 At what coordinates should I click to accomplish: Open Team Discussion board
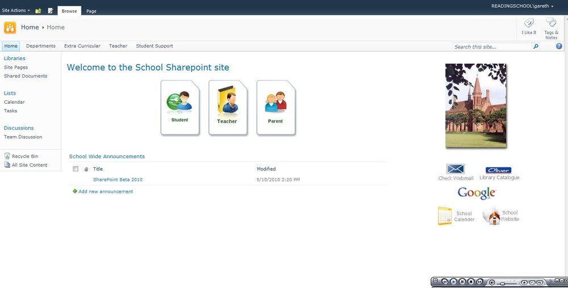[23, 137]
